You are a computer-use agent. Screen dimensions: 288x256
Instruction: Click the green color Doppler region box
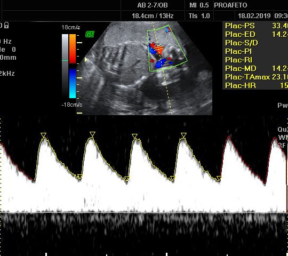[x=167, y=48]
